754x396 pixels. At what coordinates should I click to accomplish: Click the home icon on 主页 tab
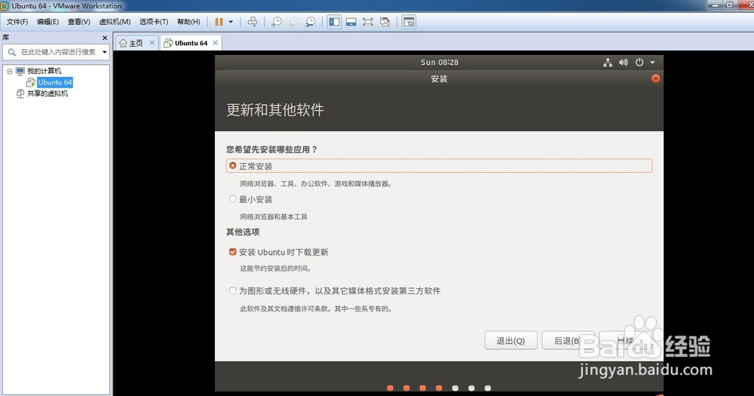(123, 43)
